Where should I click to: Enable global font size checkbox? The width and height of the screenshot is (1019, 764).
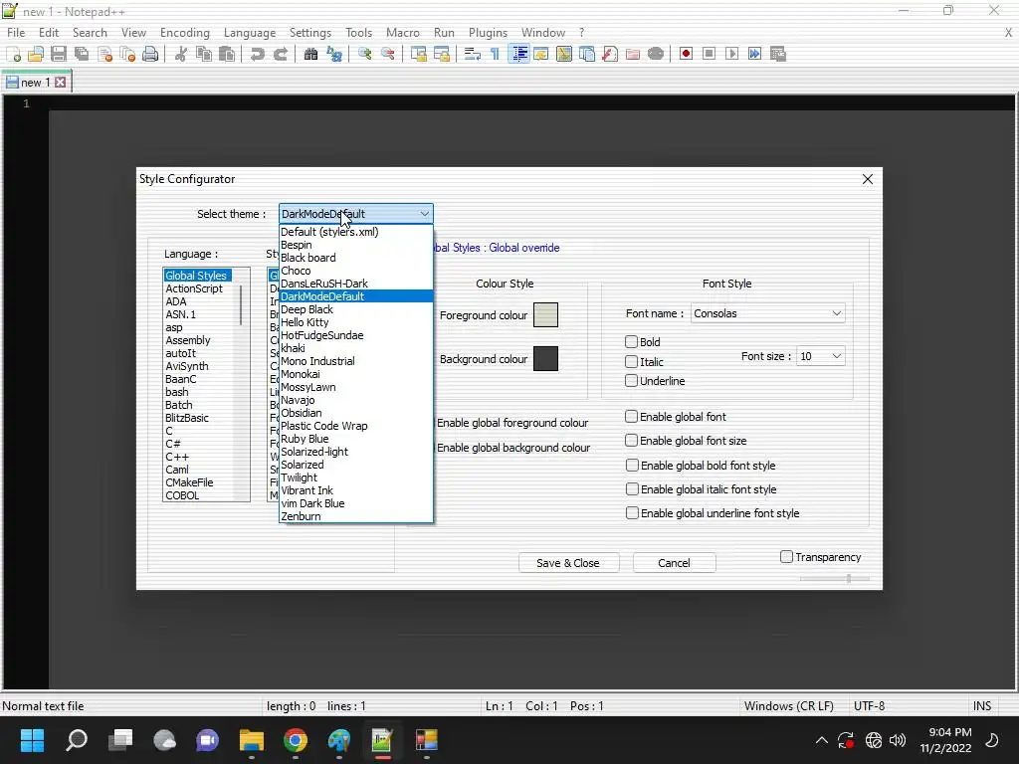tap(631, 441)
